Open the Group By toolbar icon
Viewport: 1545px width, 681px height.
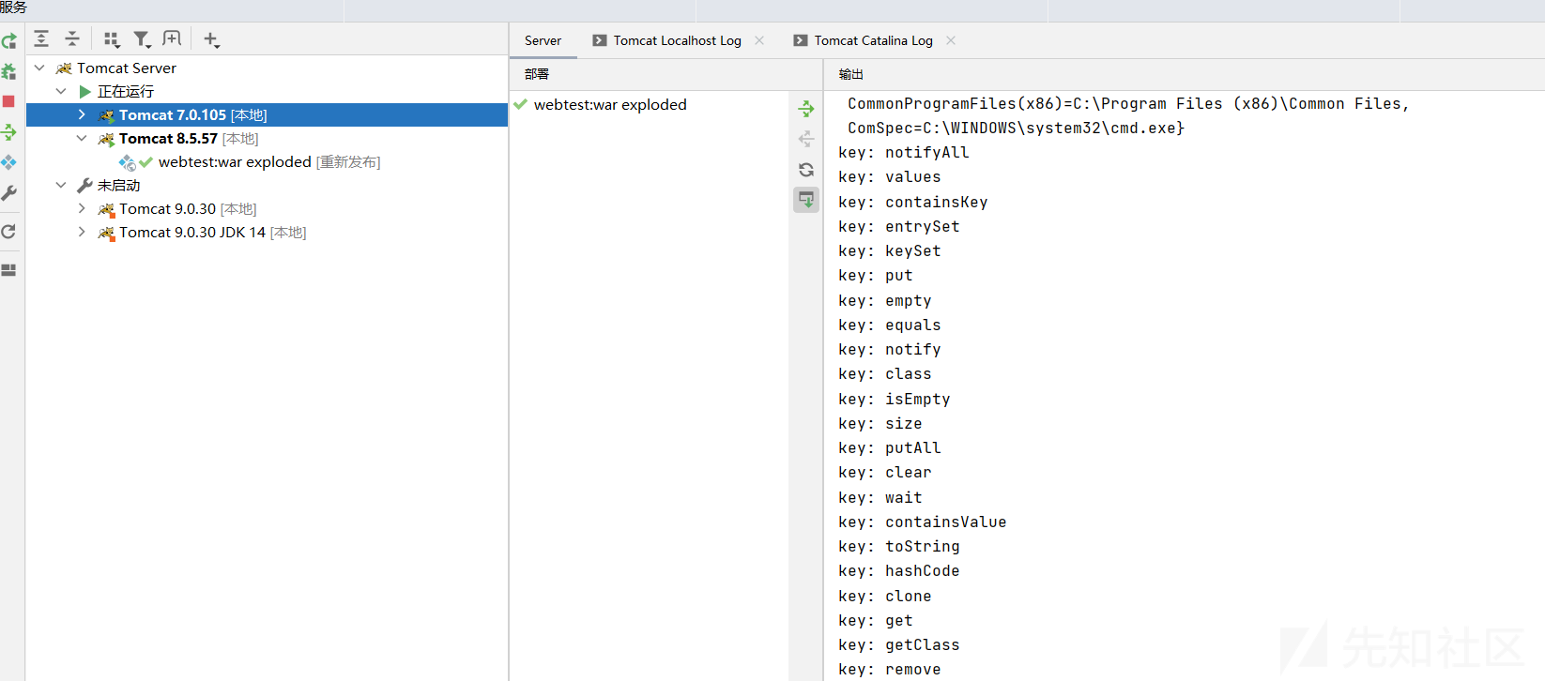(112, 39)
